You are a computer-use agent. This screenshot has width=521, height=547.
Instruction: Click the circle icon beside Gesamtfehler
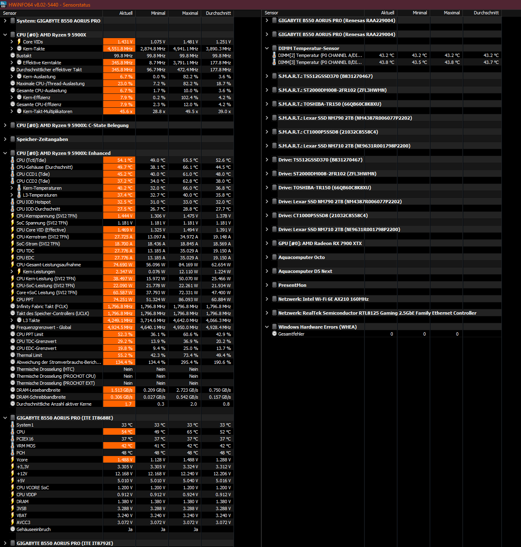pos(274,334)
